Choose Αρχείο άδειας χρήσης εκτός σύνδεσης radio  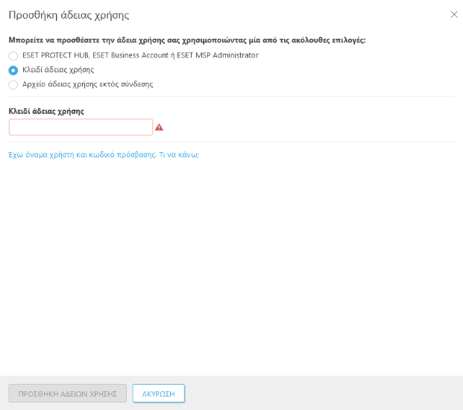click(x=13, y=85)
